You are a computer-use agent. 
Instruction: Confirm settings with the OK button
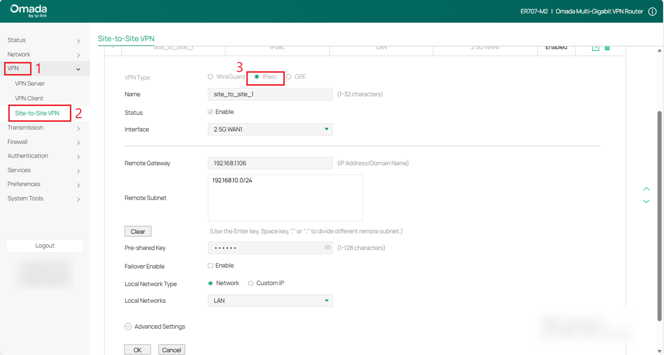137,350
